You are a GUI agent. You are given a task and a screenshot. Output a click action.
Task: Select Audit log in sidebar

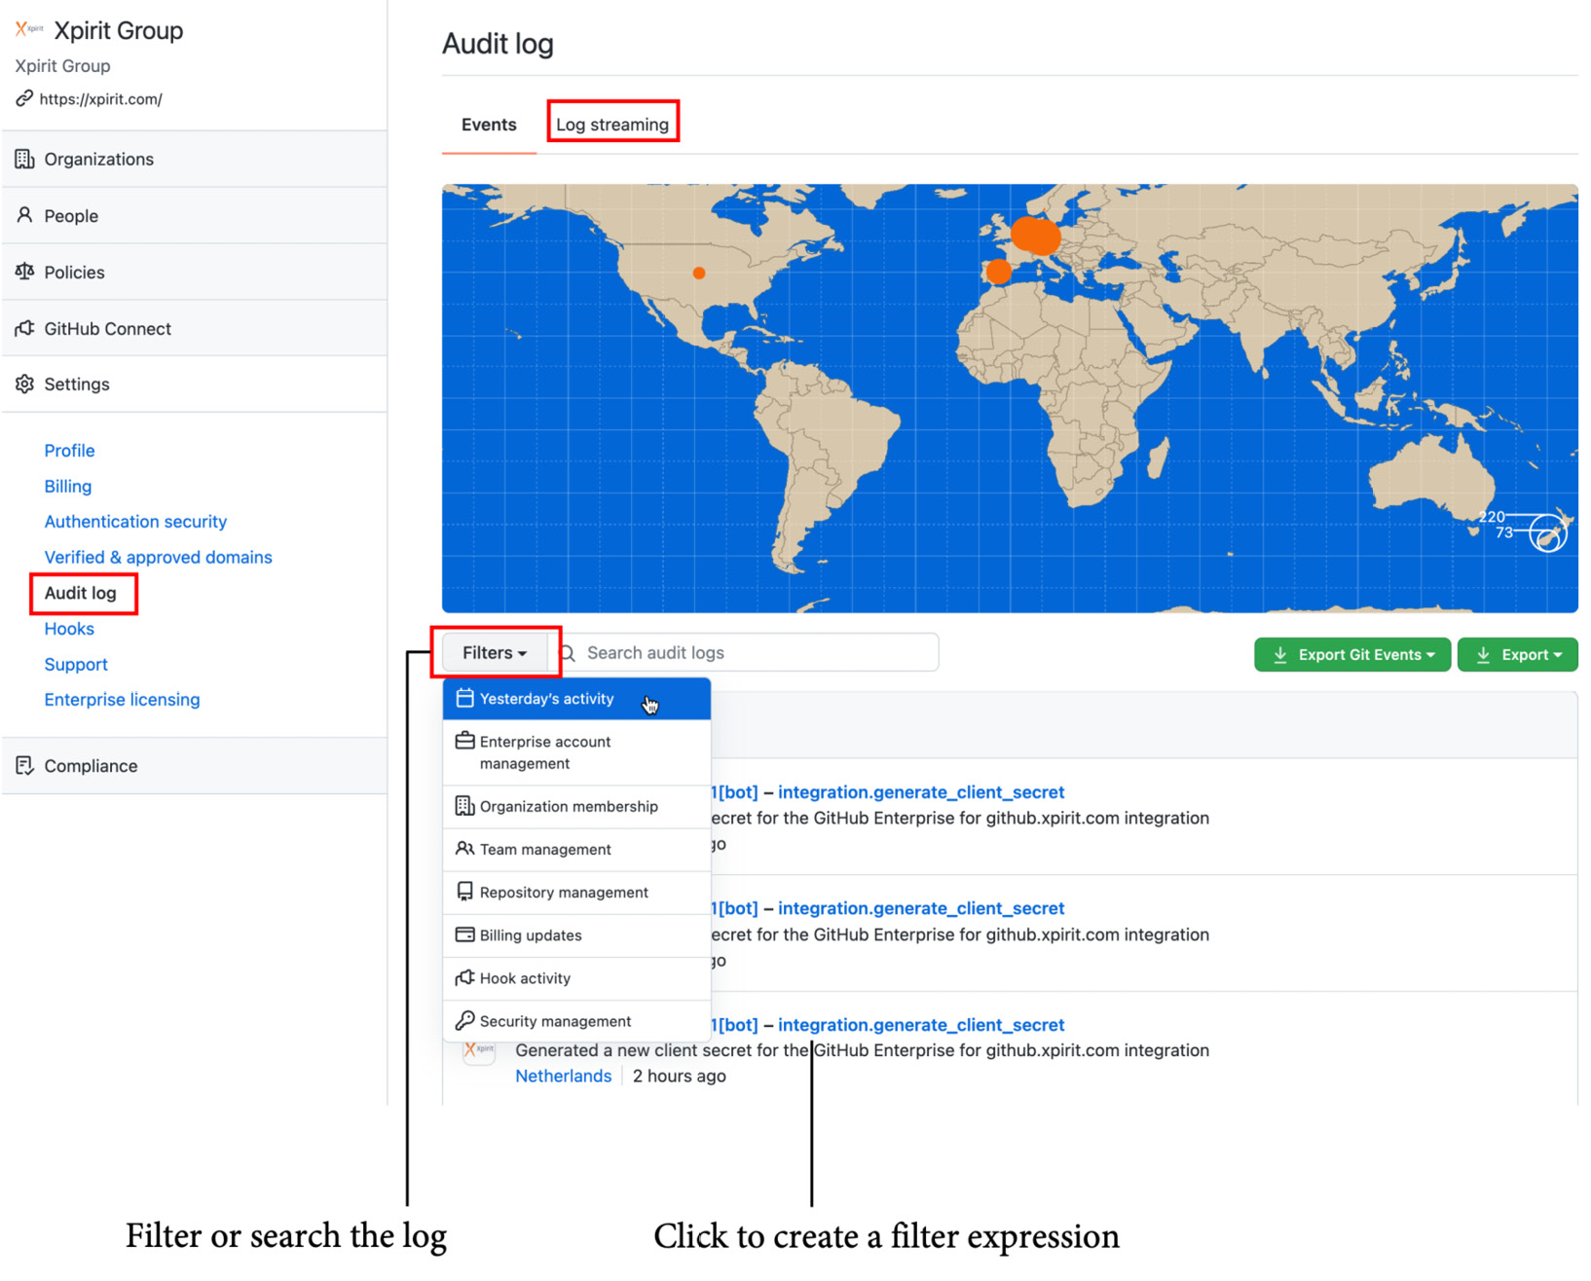[81, 593]
